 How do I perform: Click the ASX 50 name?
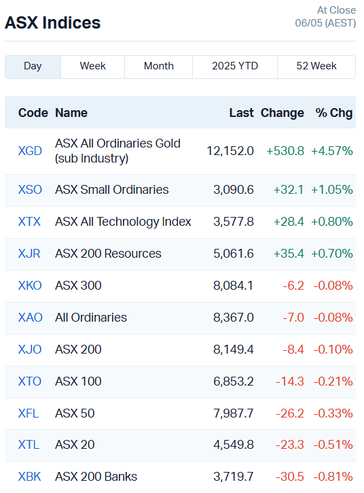pyautogui.click(x=75, y=413)
